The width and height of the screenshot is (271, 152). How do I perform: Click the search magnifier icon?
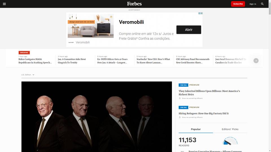[262, 4]
